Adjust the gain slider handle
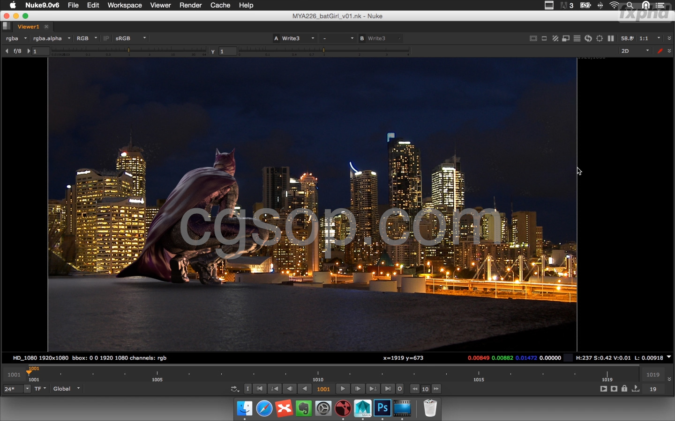This screenshot has width=675, height=421. point(129,50)
